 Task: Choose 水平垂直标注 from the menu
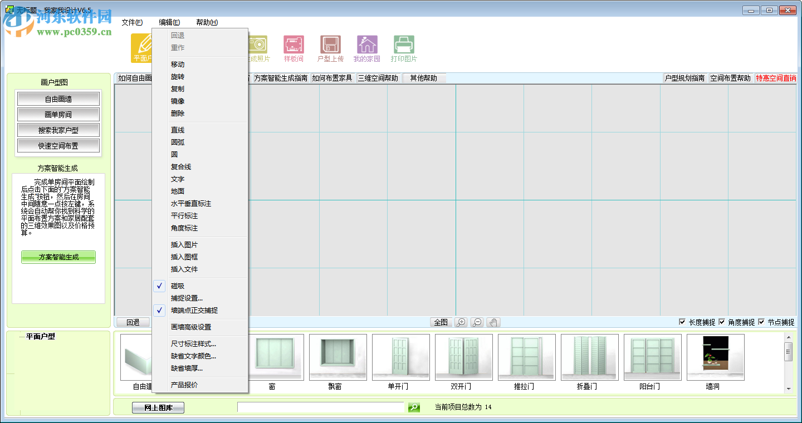tap(200, 204)
